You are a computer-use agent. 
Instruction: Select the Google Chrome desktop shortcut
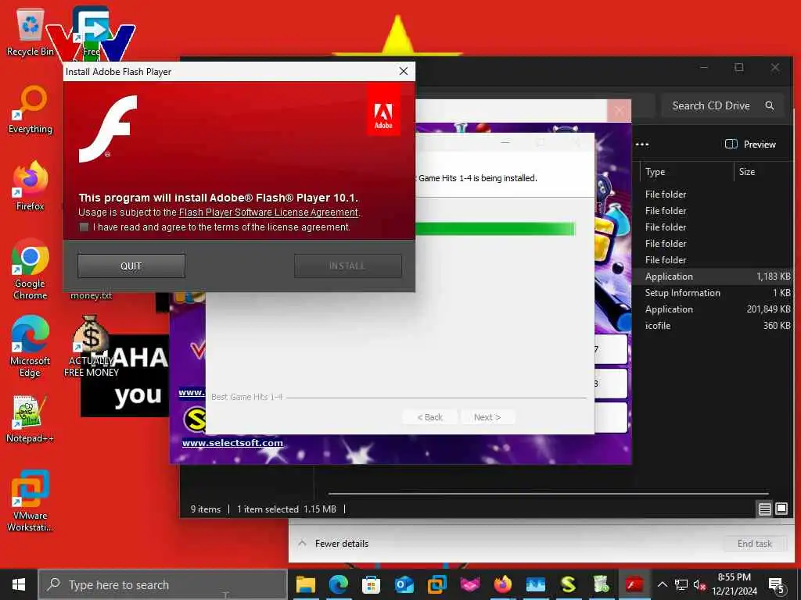pyautogui.click(x=31, y=269)
